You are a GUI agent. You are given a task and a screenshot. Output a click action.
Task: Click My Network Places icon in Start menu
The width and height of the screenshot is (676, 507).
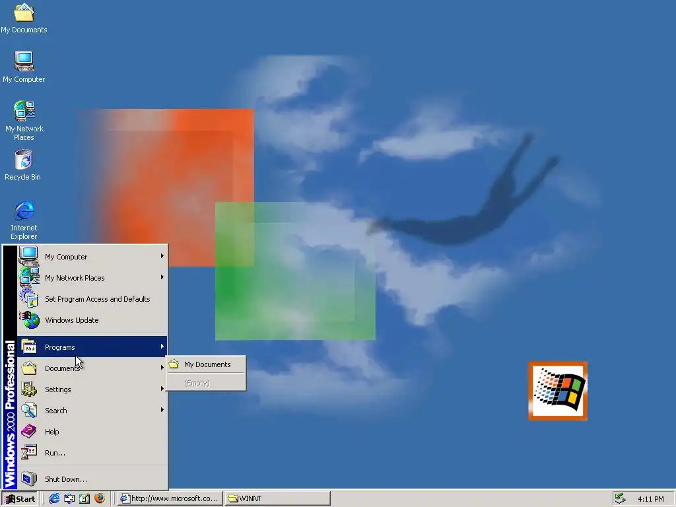pyautogui.click(x=29, y=277)
